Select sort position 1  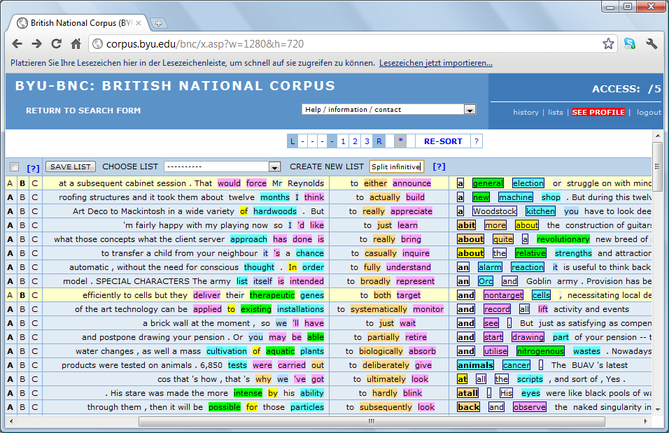(x=343, y=141)
